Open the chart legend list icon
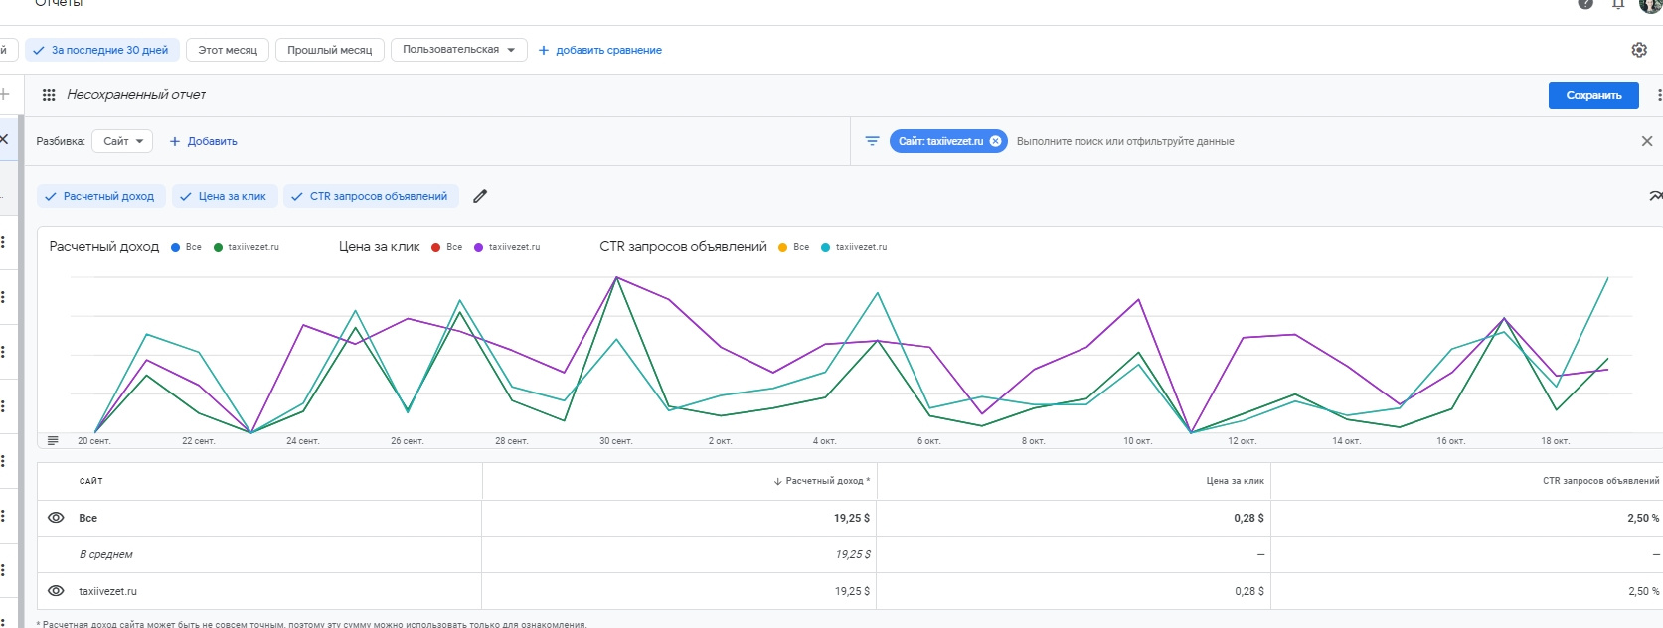Viewport: 1663px width, 628px height. (x=54, y=440)
